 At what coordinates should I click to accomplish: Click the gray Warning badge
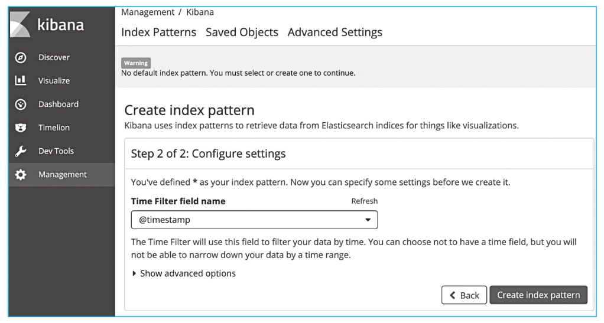click(135, 63)
